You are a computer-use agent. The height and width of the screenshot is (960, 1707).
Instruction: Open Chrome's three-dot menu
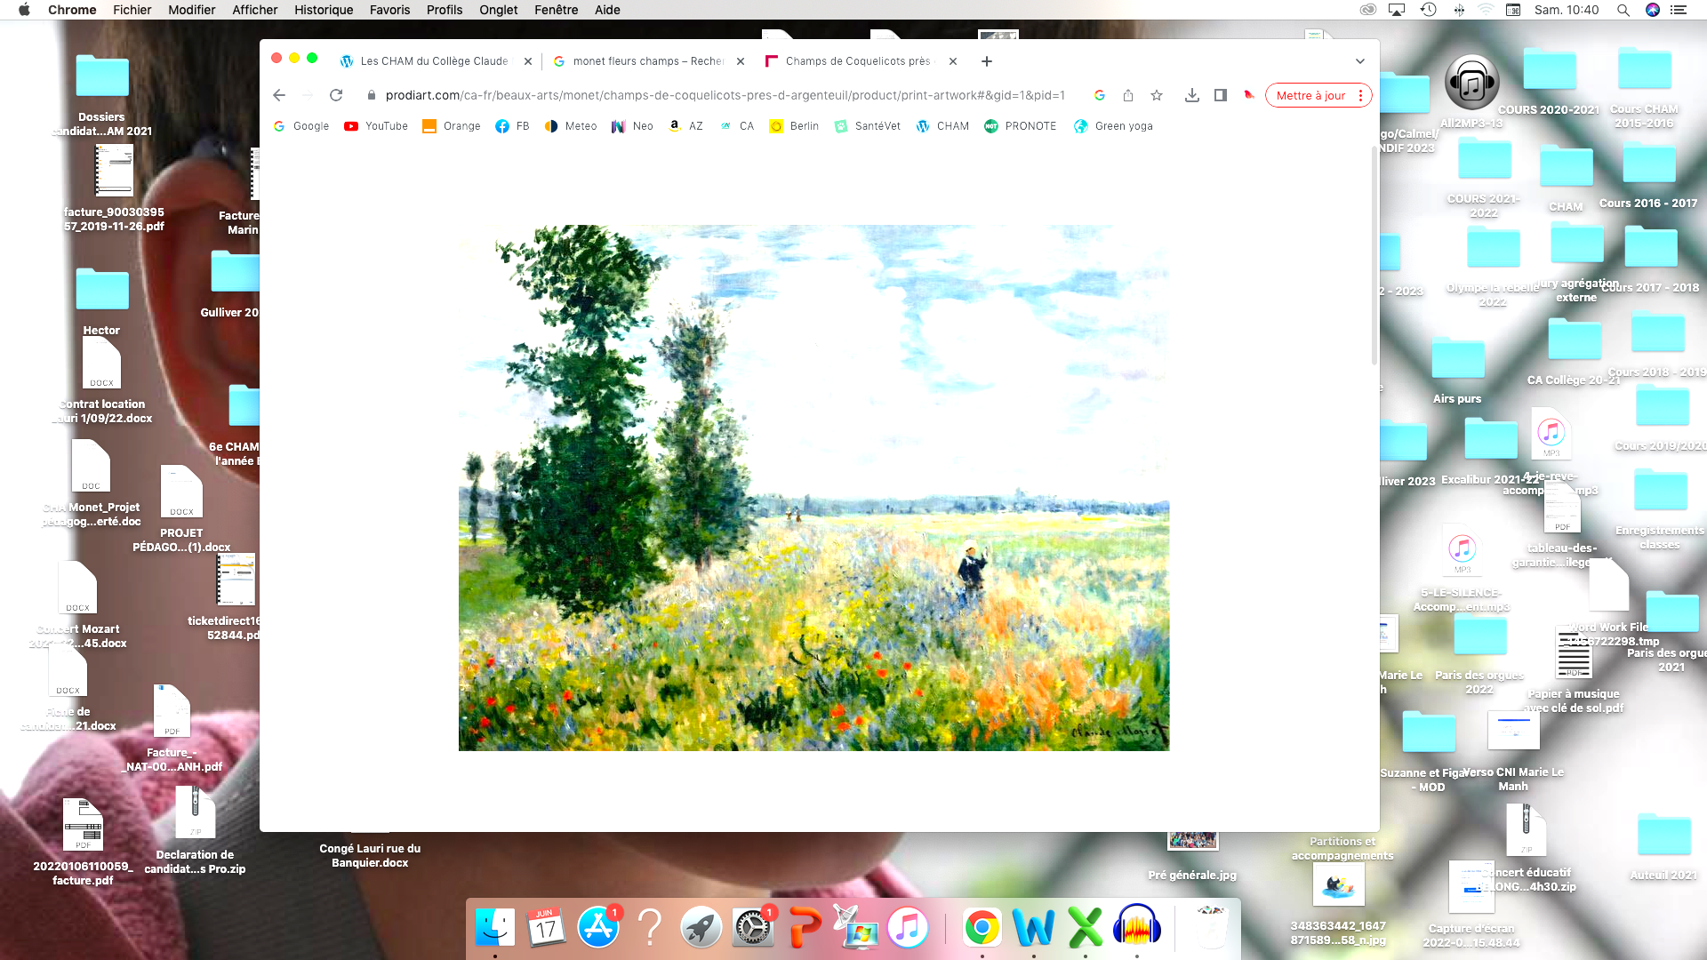[1361, 95]
